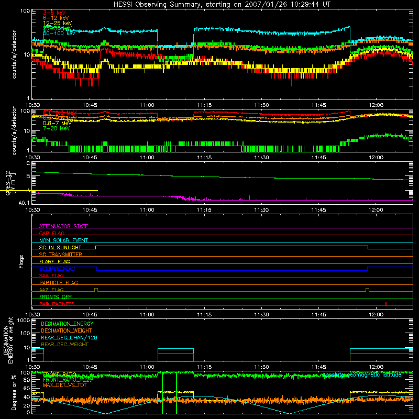Viewport: 419px width, 419px height.
Task: Click the red BAD_PACKETS spike near 12:00
Action: pyautogui.click(x=386, y=304)
